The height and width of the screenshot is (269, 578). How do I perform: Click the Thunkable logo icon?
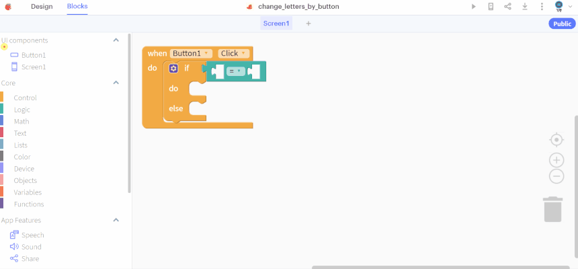coord(8,7)
